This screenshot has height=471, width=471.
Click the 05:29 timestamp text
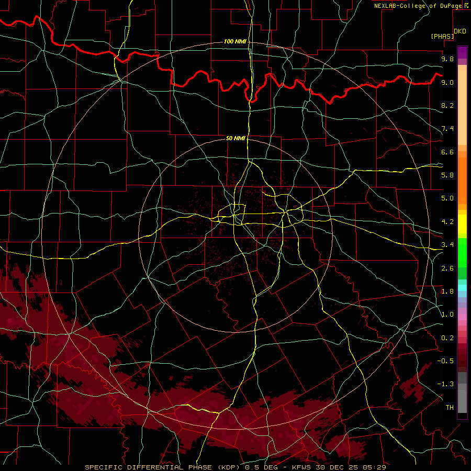[x=374, y=467]
